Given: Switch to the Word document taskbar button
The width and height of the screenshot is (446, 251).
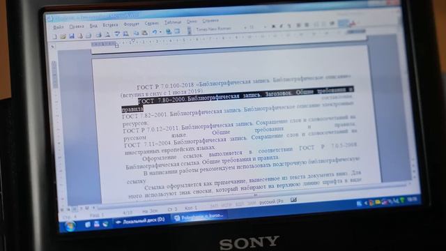Looking at the screenshot, I should point(199,217).
